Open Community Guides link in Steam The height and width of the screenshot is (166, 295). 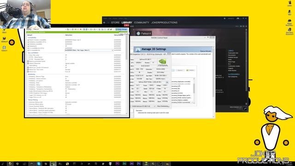[x=234, y=66]
